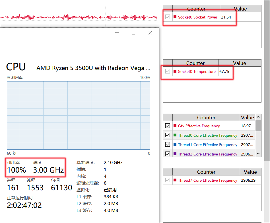Image resolution: width=270 pixels, height=223 pixels.
Task: Select Thread1 Core Effective Frequency label
Action: tap(208, 145)
